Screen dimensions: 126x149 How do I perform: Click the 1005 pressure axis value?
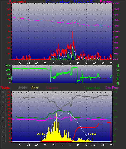pyautogui.click(x=117, y=26)
